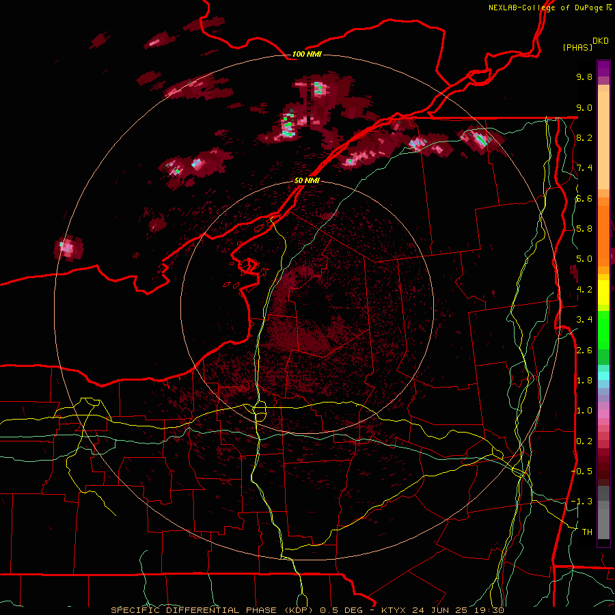Viewport: 615px width, 615px height.
Task: Click the 9.8 scale value
Action: coord(584,77)
